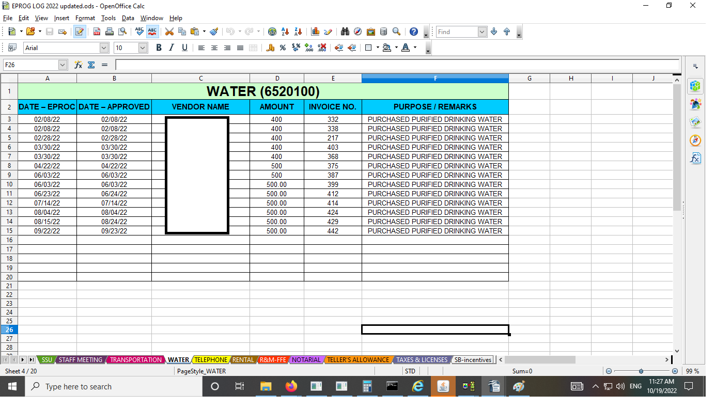Justify cell content
The image size is (715, 409).
click(x=240, y=48)
